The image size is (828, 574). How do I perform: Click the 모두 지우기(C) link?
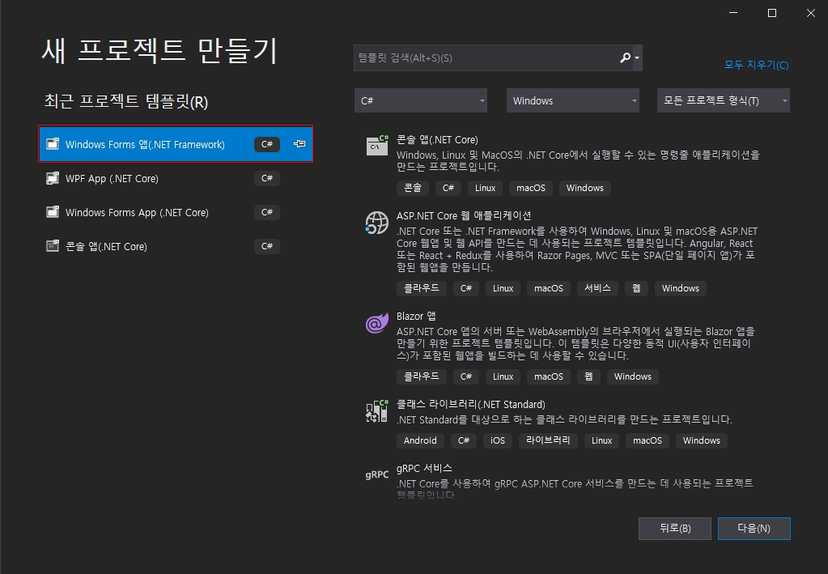756,65
